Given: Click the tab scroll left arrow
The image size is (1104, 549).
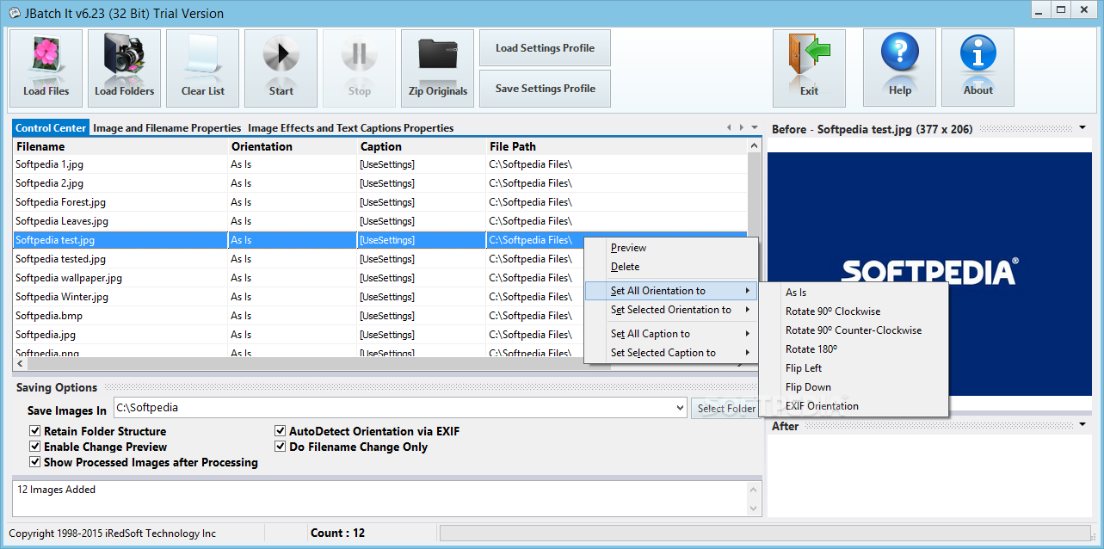Looking at the screenshot, I should pos(730,127).
